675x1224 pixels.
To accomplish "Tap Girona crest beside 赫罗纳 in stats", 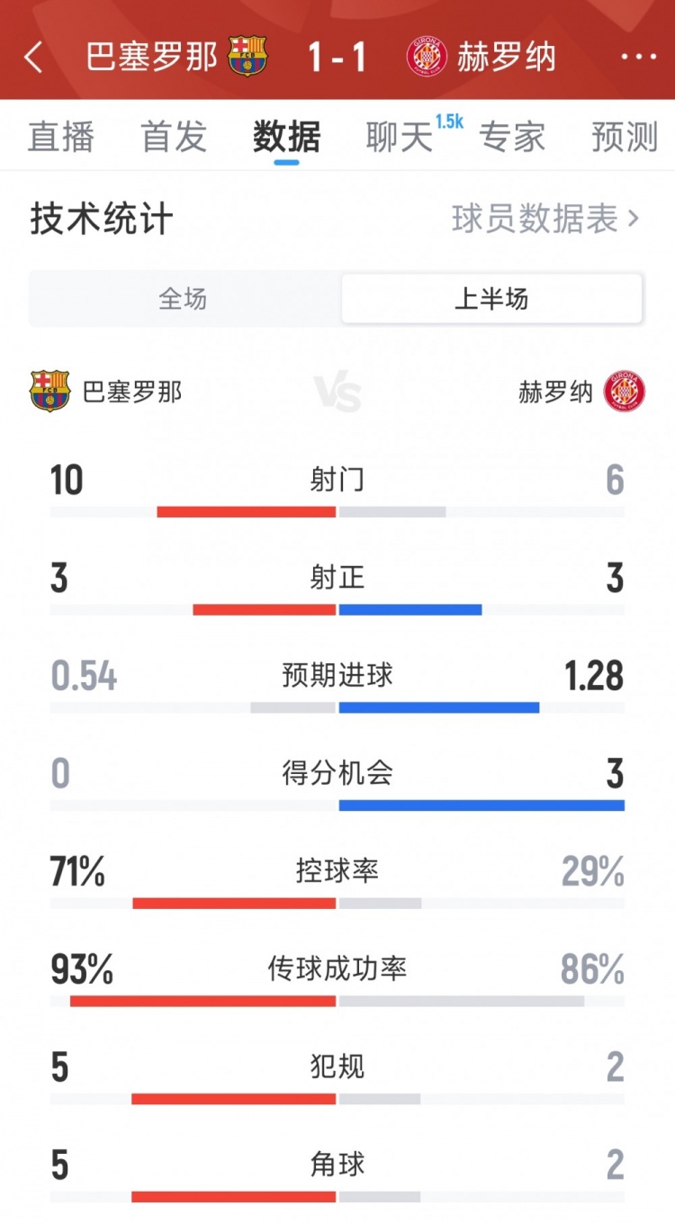I will click(x=625, y=391).
